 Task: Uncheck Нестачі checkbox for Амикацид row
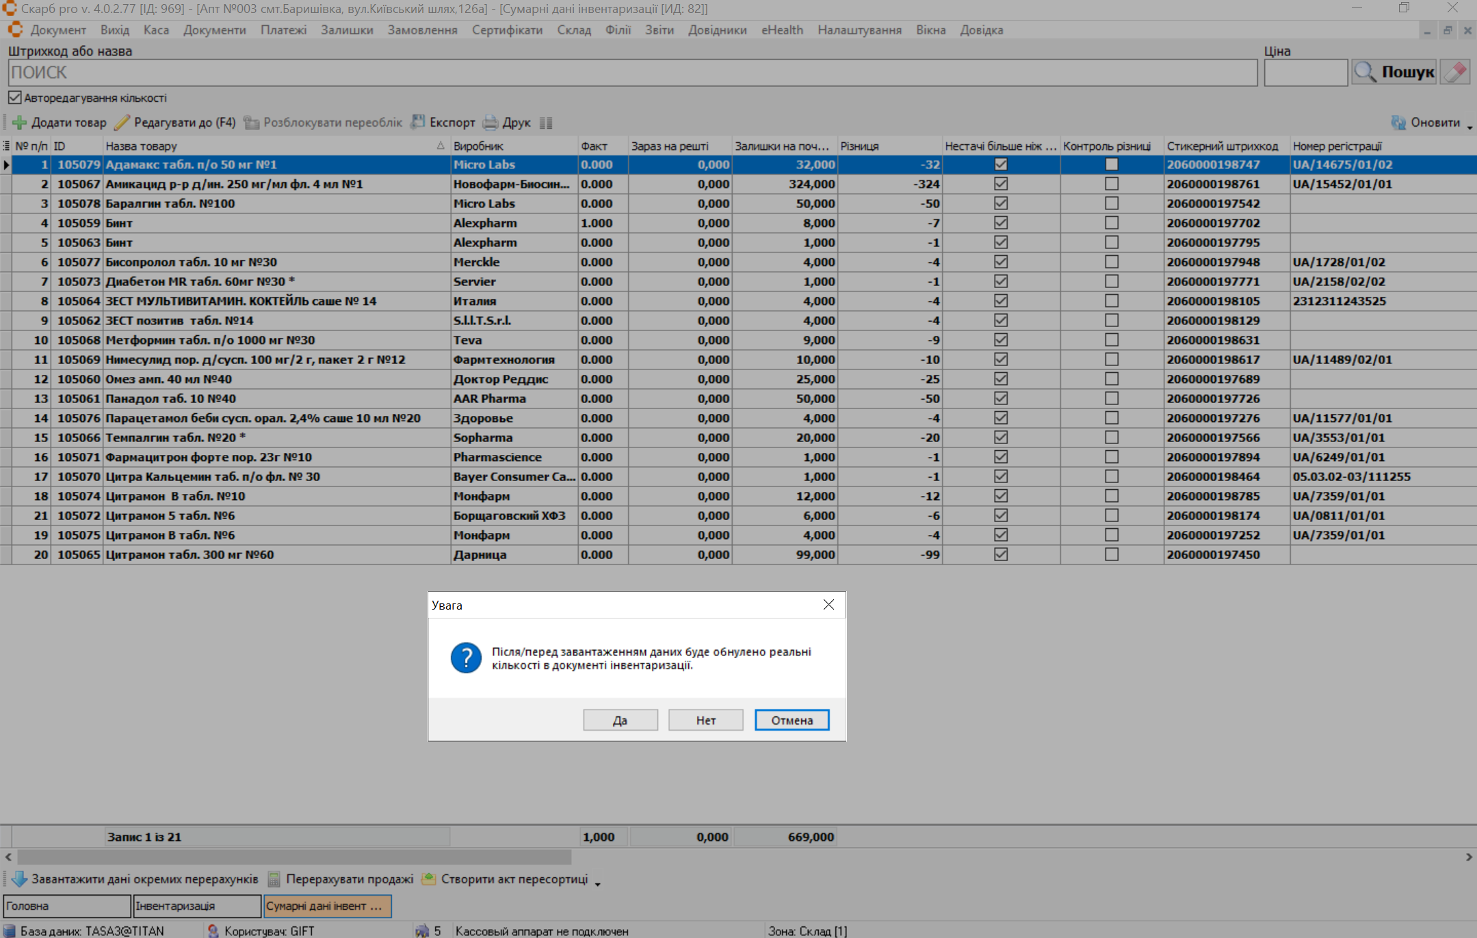pyautogui.click(x=1001, y=184)
